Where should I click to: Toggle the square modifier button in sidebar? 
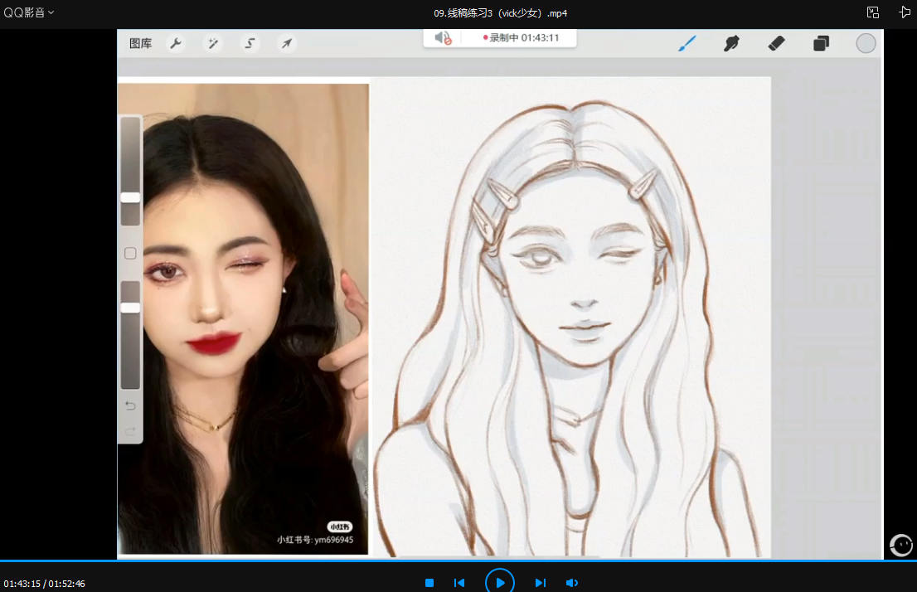point(130,254)
